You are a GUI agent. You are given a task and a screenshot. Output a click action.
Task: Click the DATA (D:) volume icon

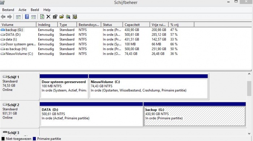tap(3, 35)
